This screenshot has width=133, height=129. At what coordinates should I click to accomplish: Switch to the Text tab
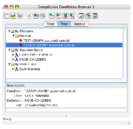tap(51, 24)
